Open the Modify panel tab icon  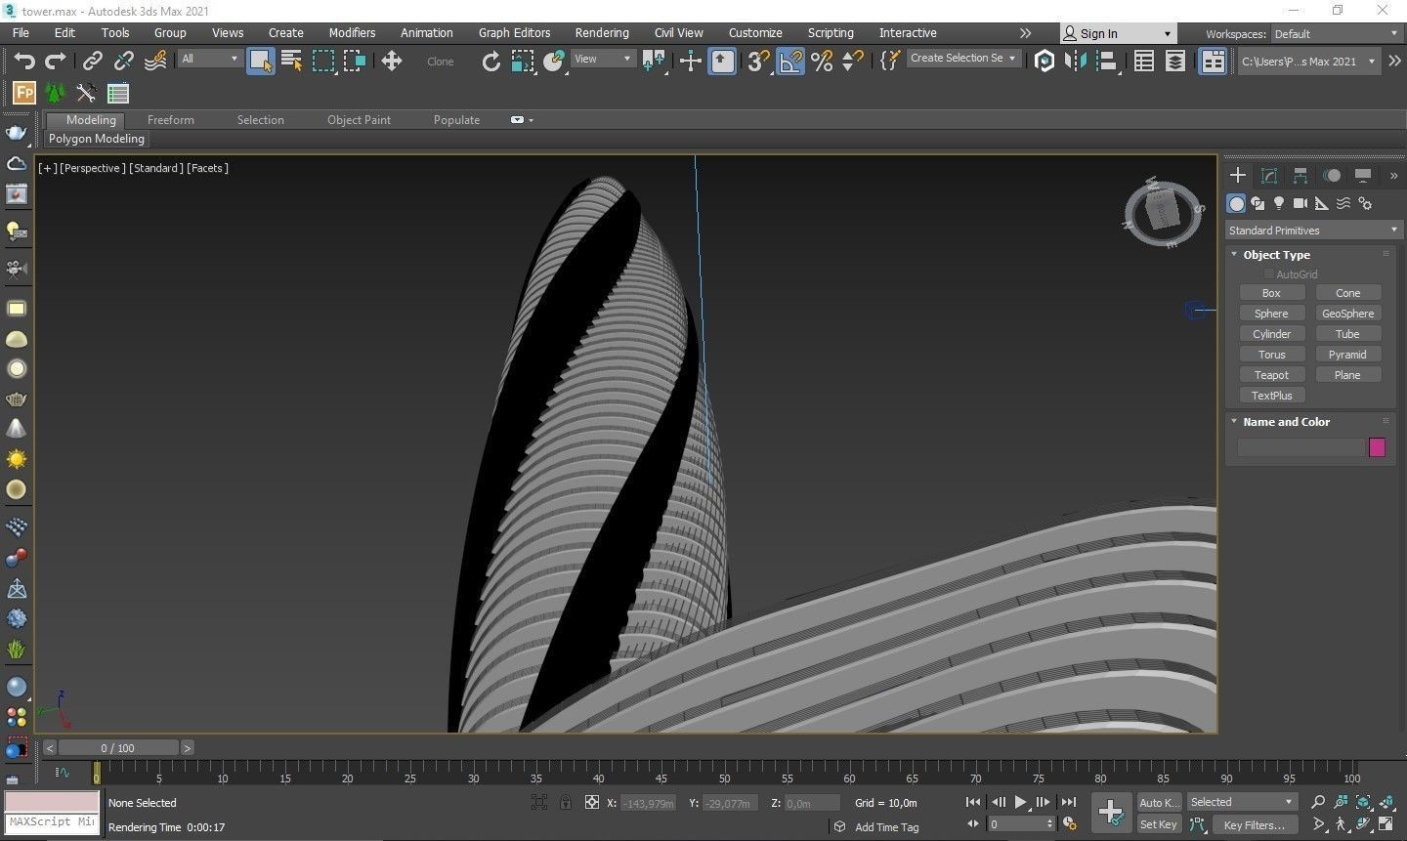(x=1269, y=176)
